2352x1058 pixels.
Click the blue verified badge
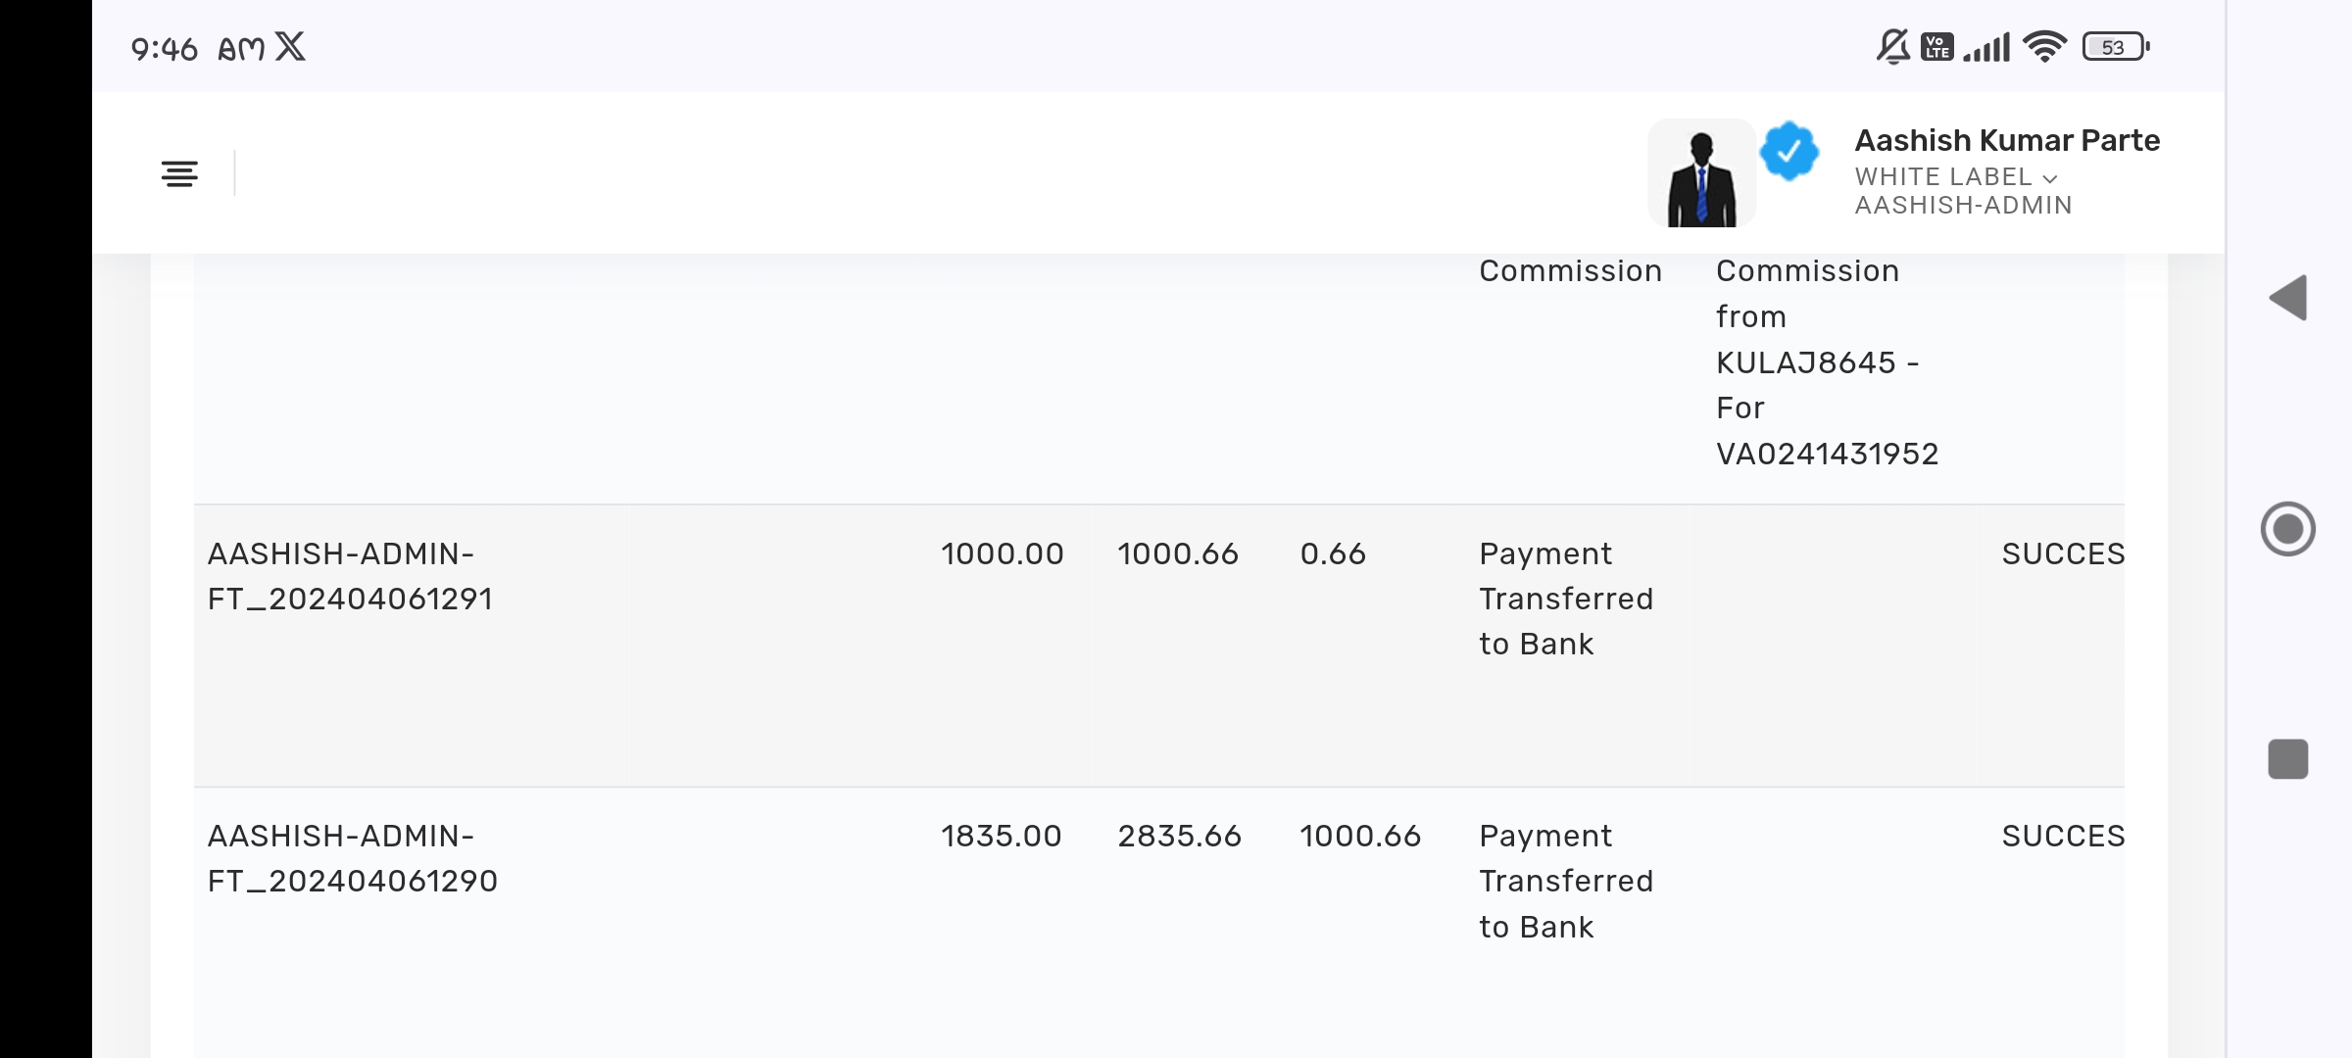point(1788,151)
